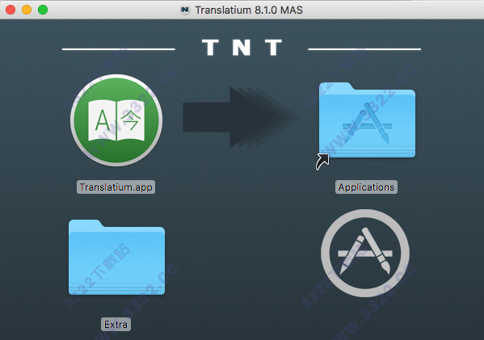Click the white line right of TNT

(x=364, y=48)
